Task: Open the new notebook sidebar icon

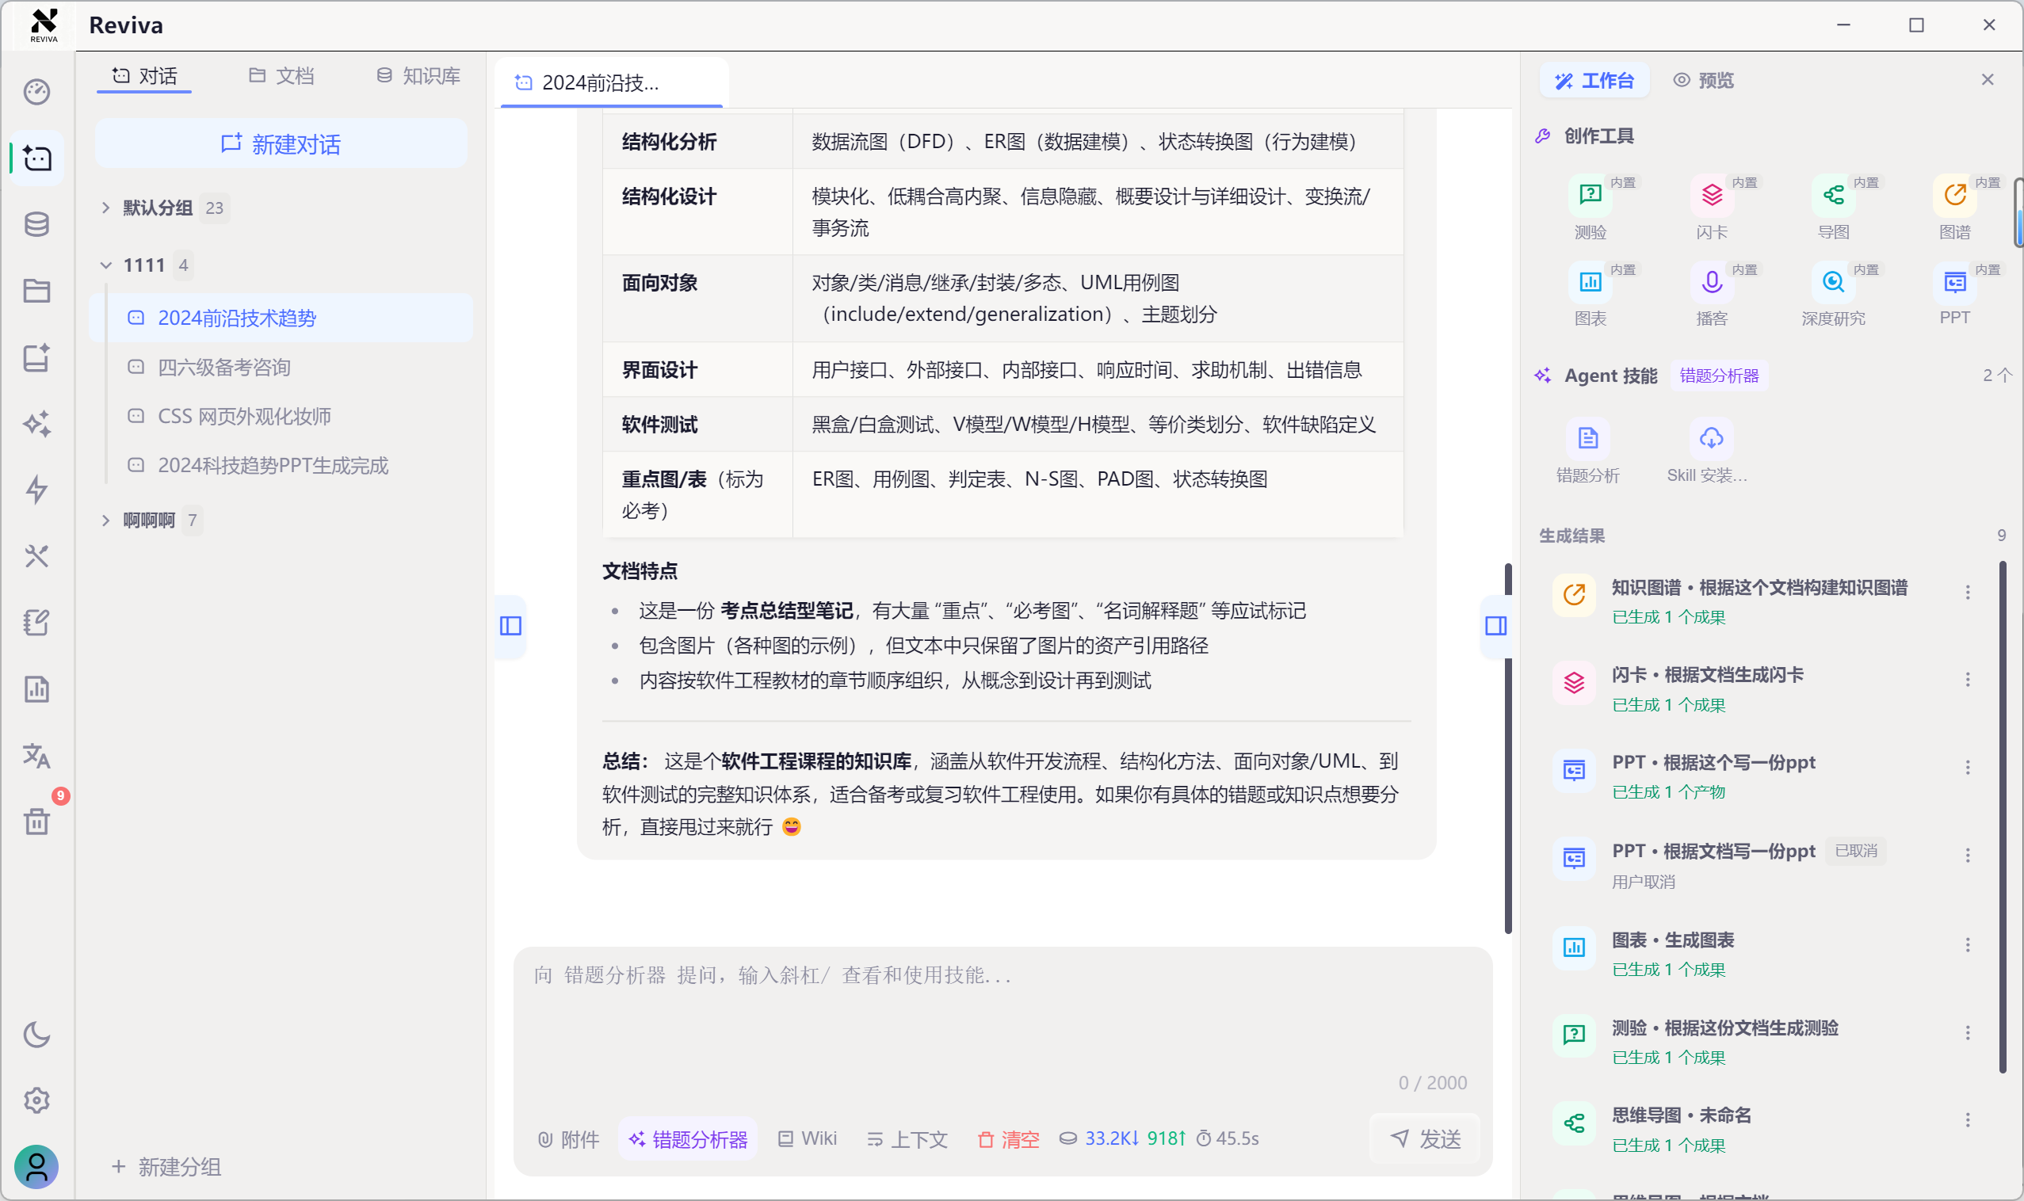Action: 36,357
